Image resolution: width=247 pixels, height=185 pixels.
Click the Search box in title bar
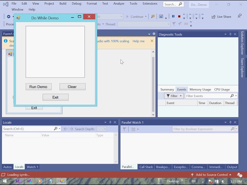[173, 4]
